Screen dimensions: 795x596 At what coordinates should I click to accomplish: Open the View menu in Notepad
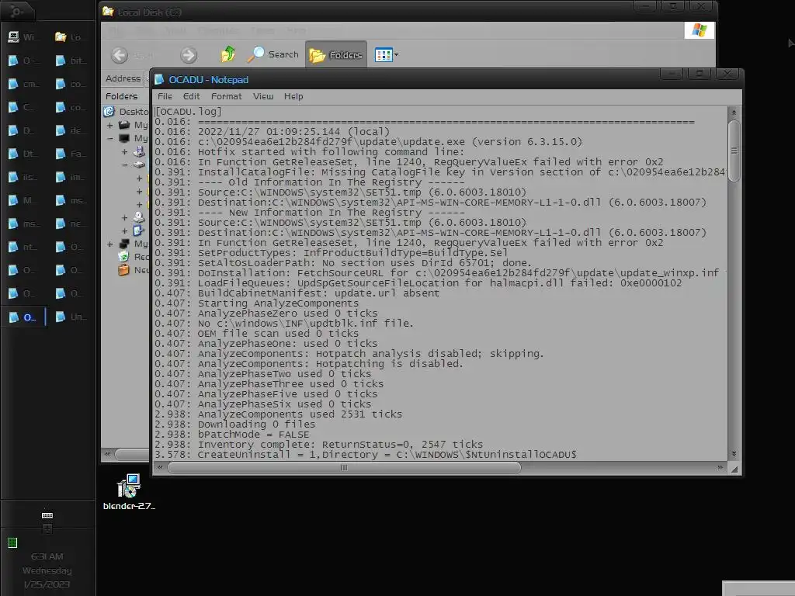click(x=263, y=96)
